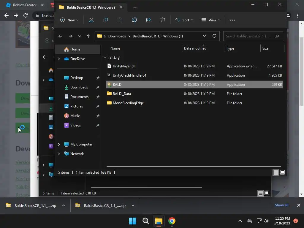Click the Chrome page vertical scrollbar
This screenshot has height=228, width=304.
click(x=301, y=71)
